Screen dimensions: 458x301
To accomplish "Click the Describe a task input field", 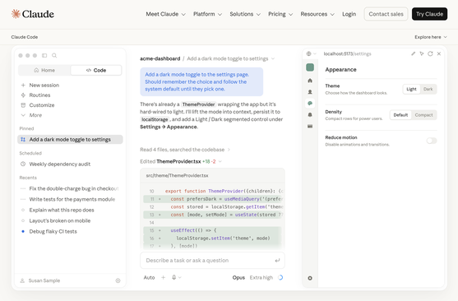I will coord(212,261).
